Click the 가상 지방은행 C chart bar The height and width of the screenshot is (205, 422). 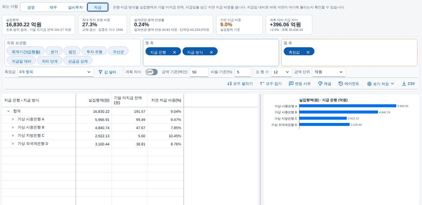[323, 118]
